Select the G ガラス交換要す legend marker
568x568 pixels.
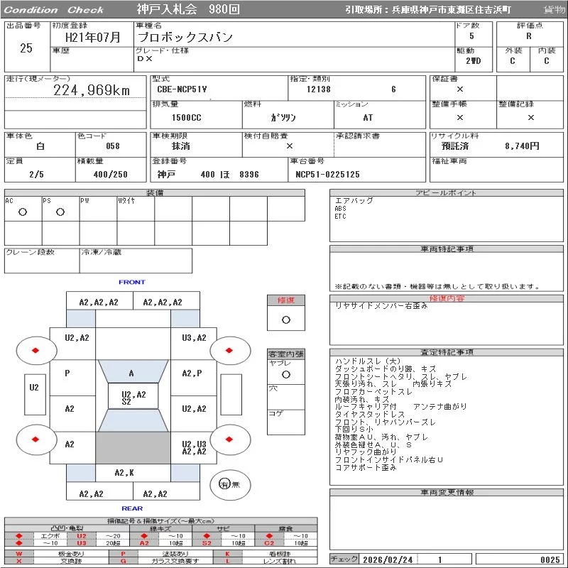(124, 561)
